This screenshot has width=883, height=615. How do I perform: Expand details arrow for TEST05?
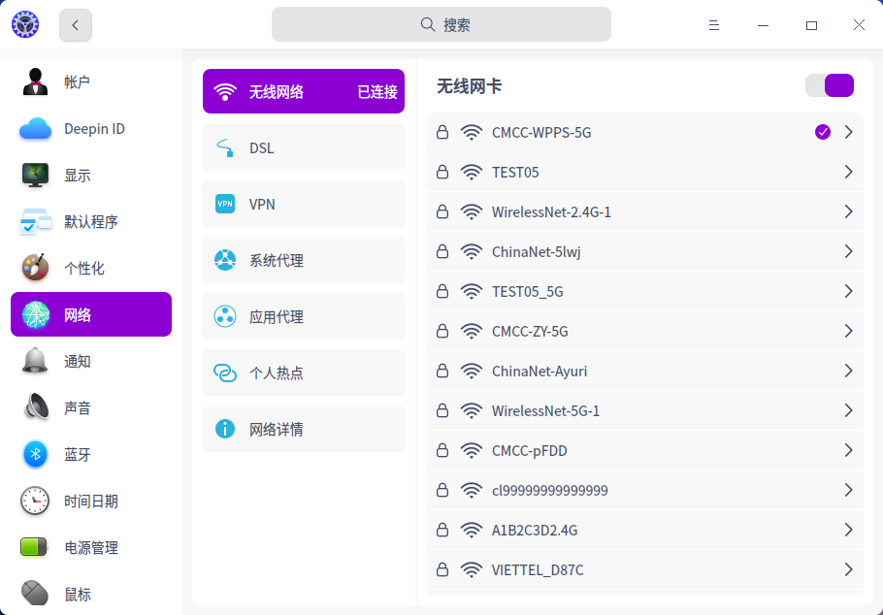pyautogui.click(x=849, y=172)
